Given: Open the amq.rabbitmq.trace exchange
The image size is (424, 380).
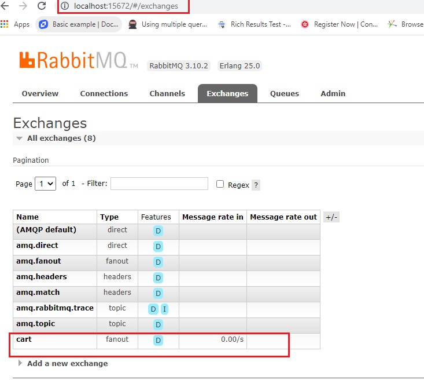Looking at the screenshot, I should point(54,308).
